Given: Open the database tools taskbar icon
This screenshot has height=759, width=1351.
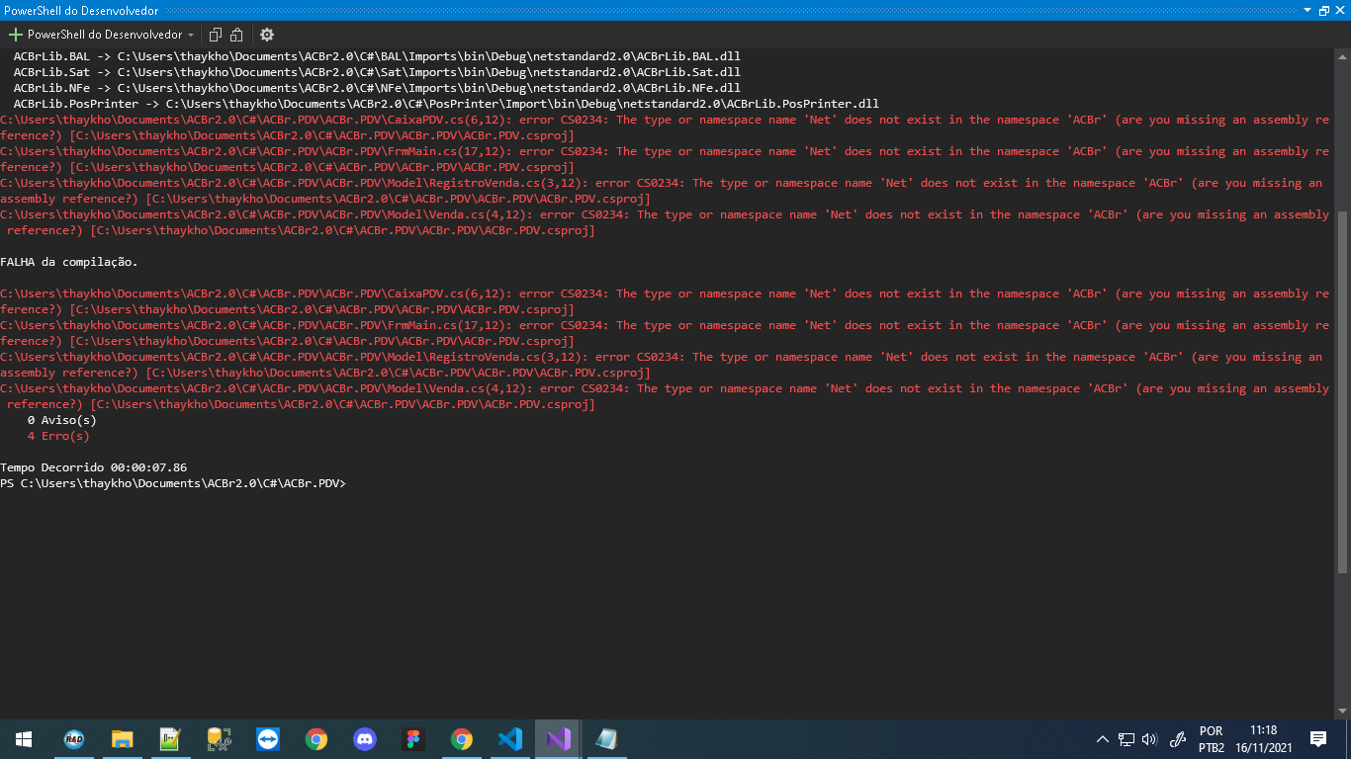Looking at the screenshot, I should coord(219,739).
